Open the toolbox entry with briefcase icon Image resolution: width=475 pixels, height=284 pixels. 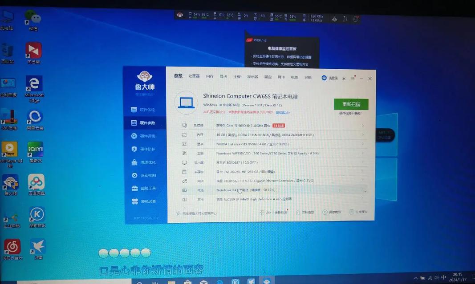coord(144,188)
